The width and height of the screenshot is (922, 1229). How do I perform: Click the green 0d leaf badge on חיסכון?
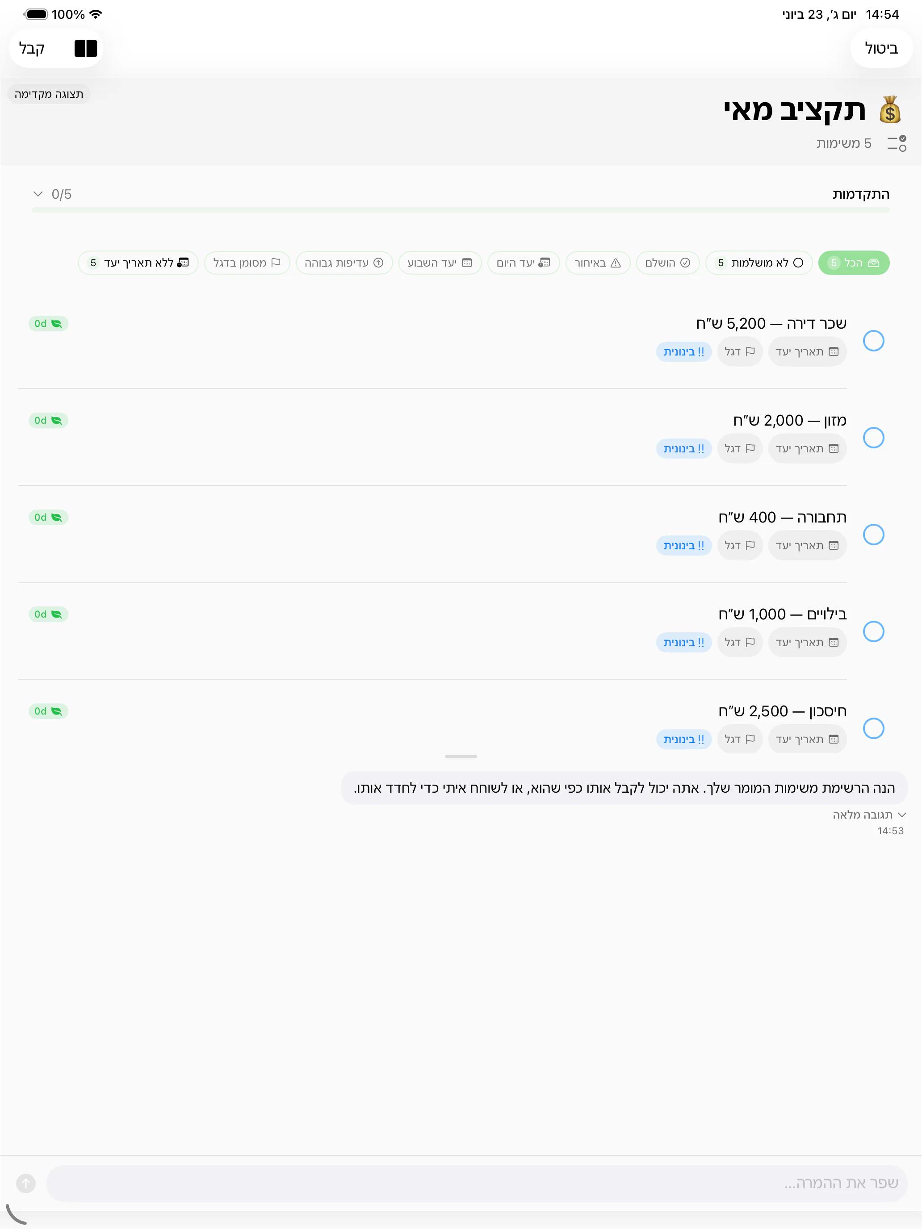(x=48, y=711)
